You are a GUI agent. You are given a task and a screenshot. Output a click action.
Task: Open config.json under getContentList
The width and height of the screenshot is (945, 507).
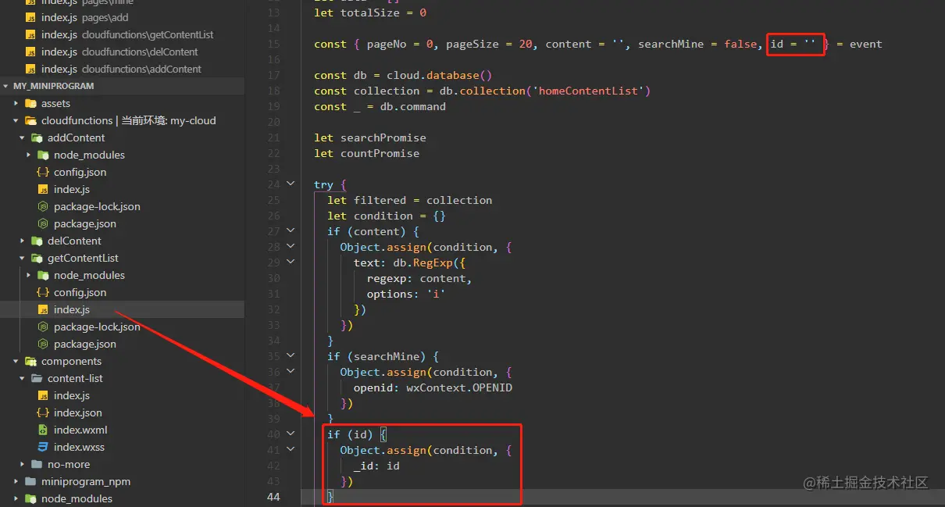click(x=122, y=292)
